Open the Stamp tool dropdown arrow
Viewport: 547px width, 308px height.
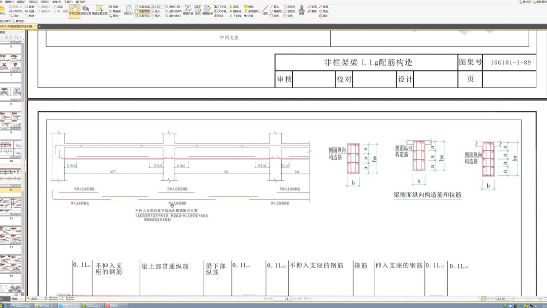302,15
